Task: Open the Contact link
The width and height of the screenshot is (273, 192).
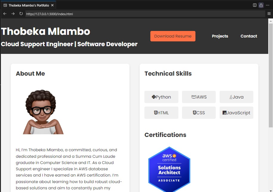Action: coord(249,36)
